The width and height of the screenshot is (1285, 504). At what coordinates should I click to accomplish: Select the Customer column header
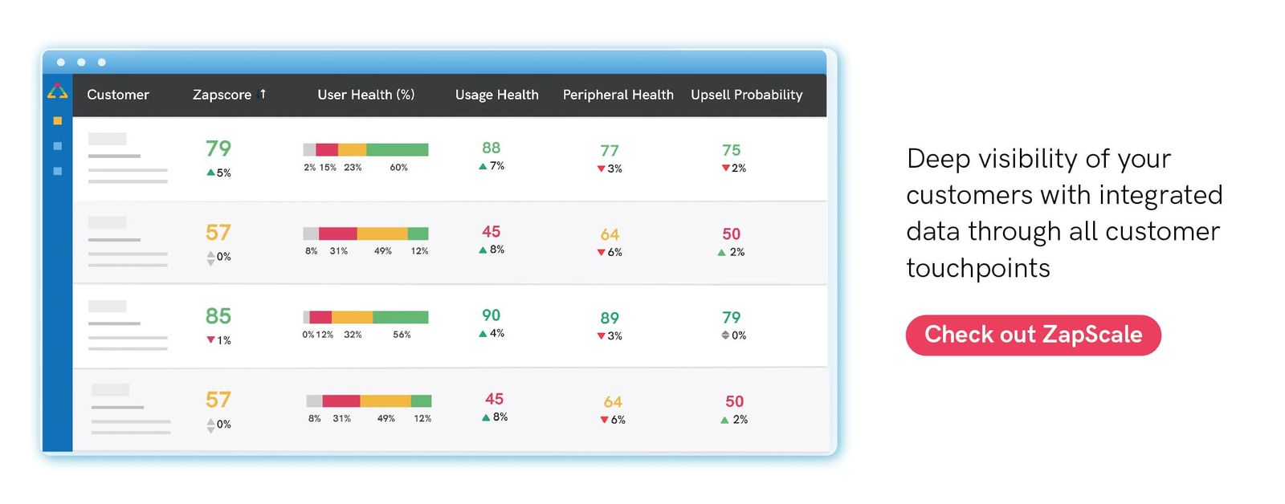click(x=118, y=95)
